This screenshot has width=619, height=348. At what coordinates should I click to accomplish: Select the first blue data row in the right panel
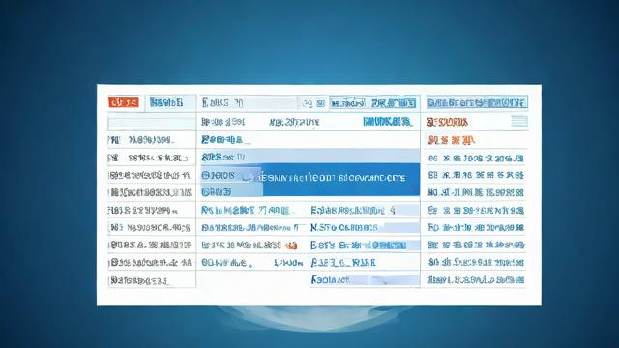click(x=476, y=159)
